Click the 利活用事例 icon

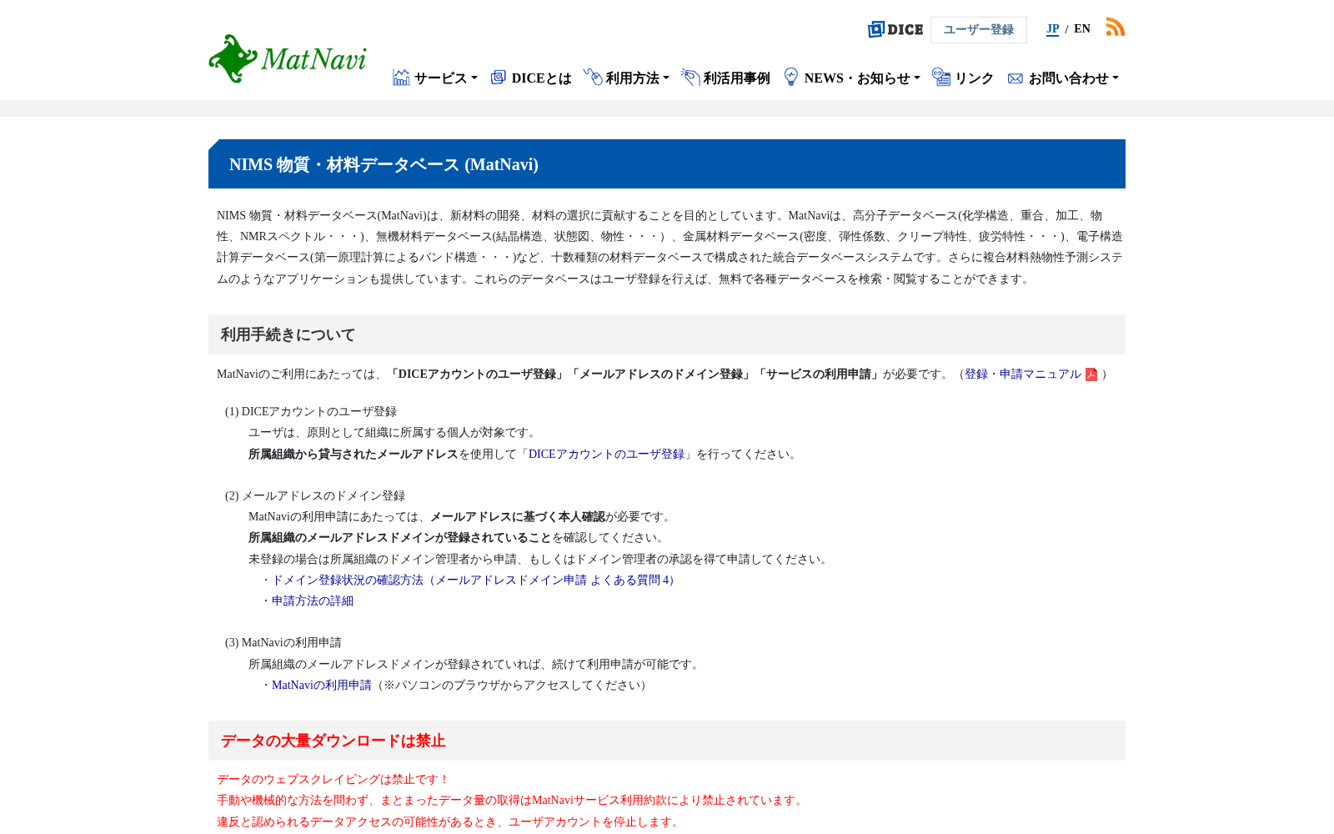690,77
